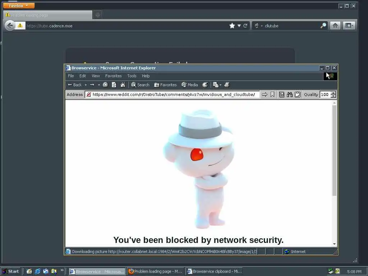Click the taskbar clock showing 5:08 PM
Image resolution: width=368 pixels, height=276 pixels.
[x=354, y=272]
